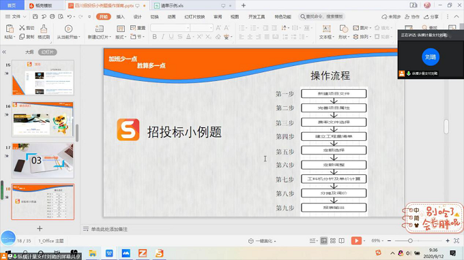464x260 pixels.
Task: Open the View (视图) ribbon tab
Action: 235,16
